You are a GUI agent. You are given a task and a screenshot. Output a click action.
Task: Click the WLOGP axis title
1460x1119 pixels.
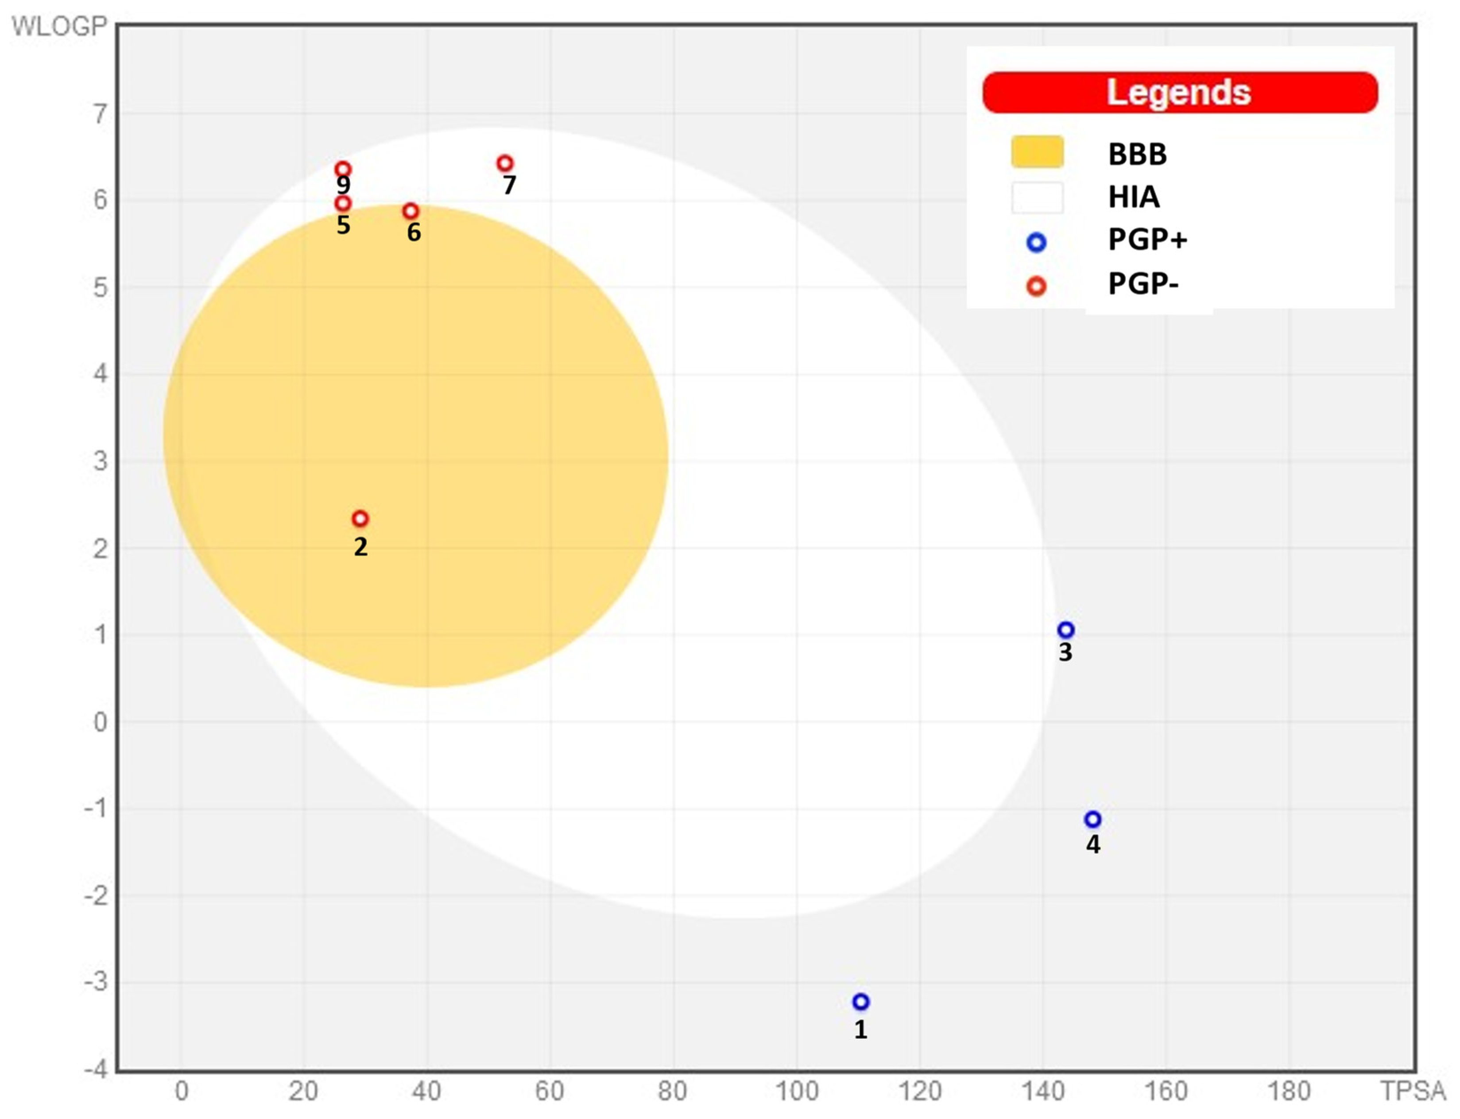pyautogui.click(x=59, y=27)
